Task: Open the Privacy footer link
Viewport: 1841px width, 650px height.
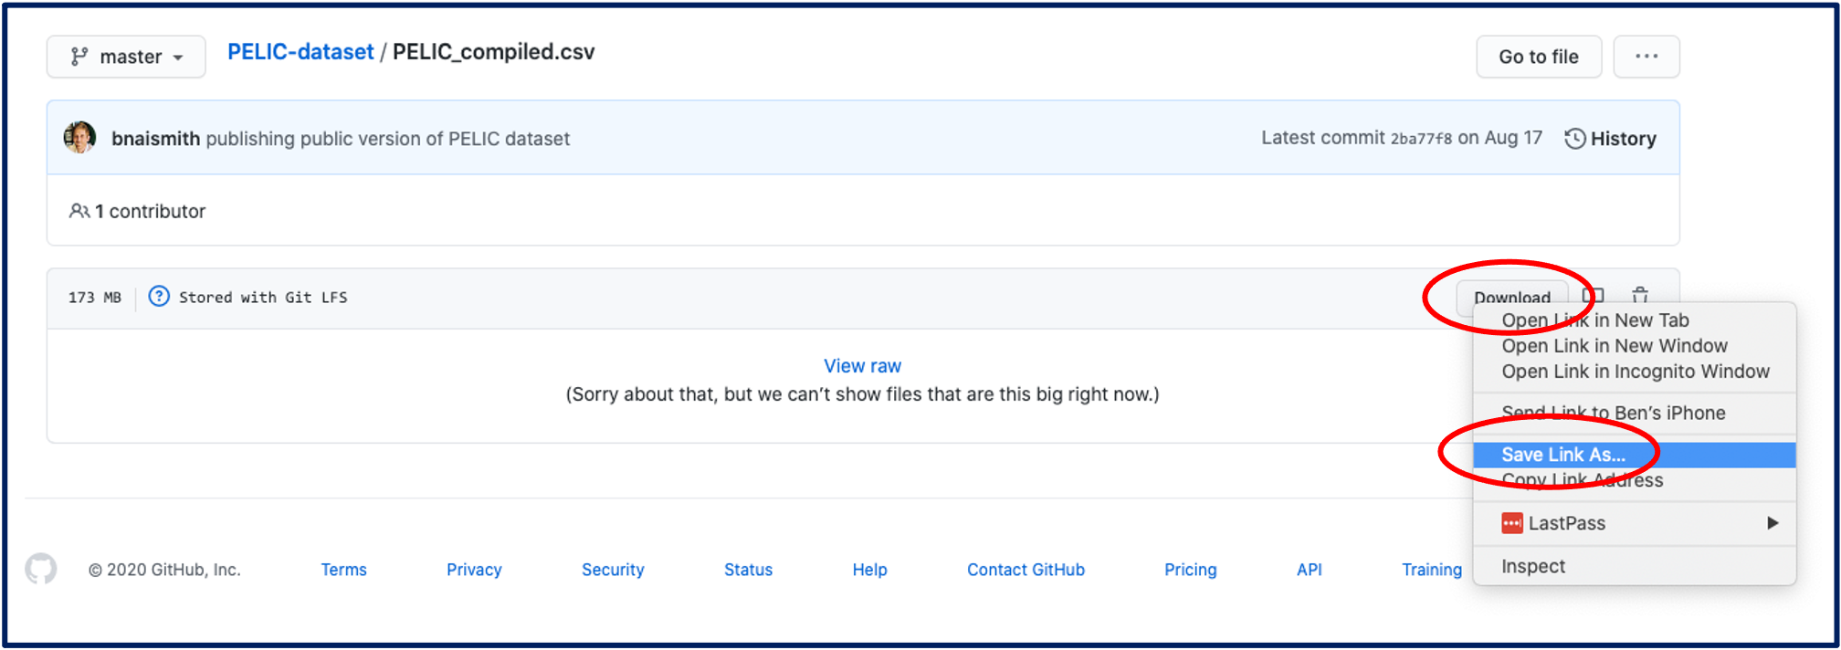Action: (474, 570)
